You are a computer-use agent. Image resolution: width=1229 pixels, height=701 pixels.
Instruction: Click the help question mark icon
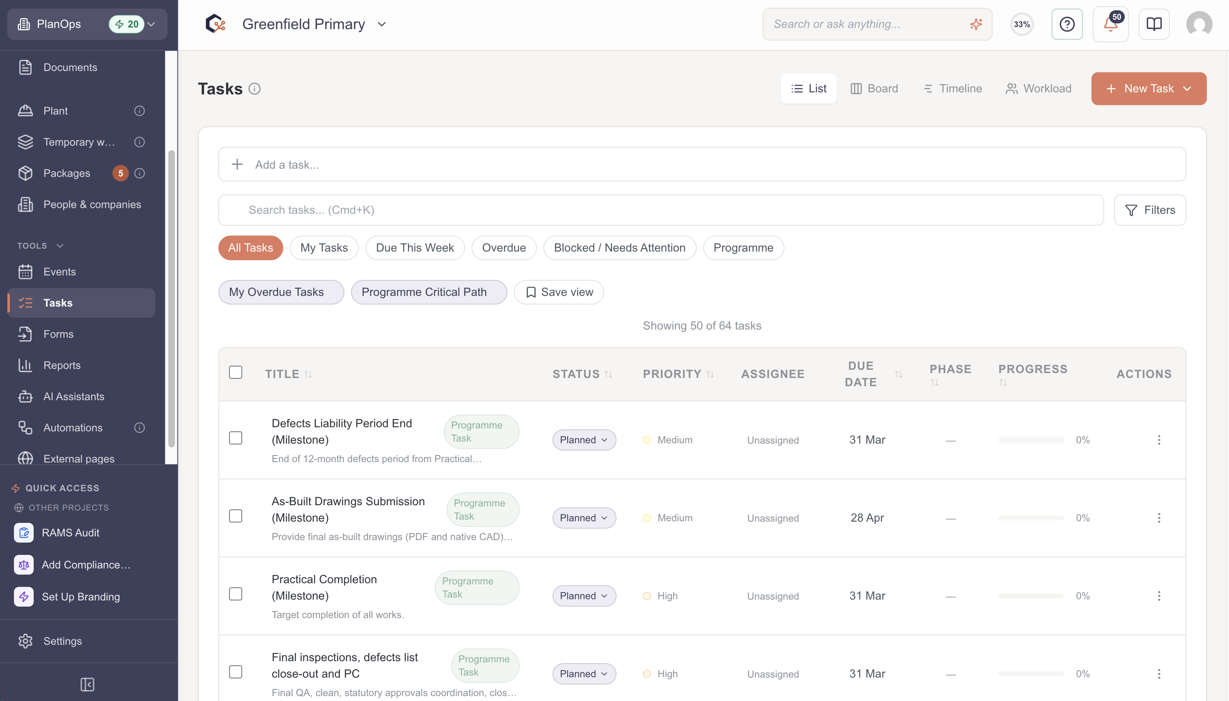tap(1067, 24)
